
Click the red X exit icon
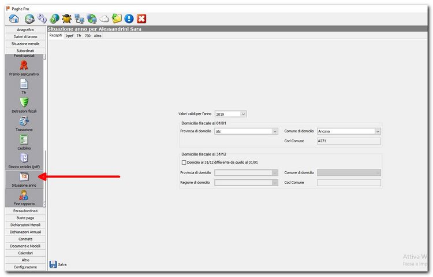click(141, 19)
